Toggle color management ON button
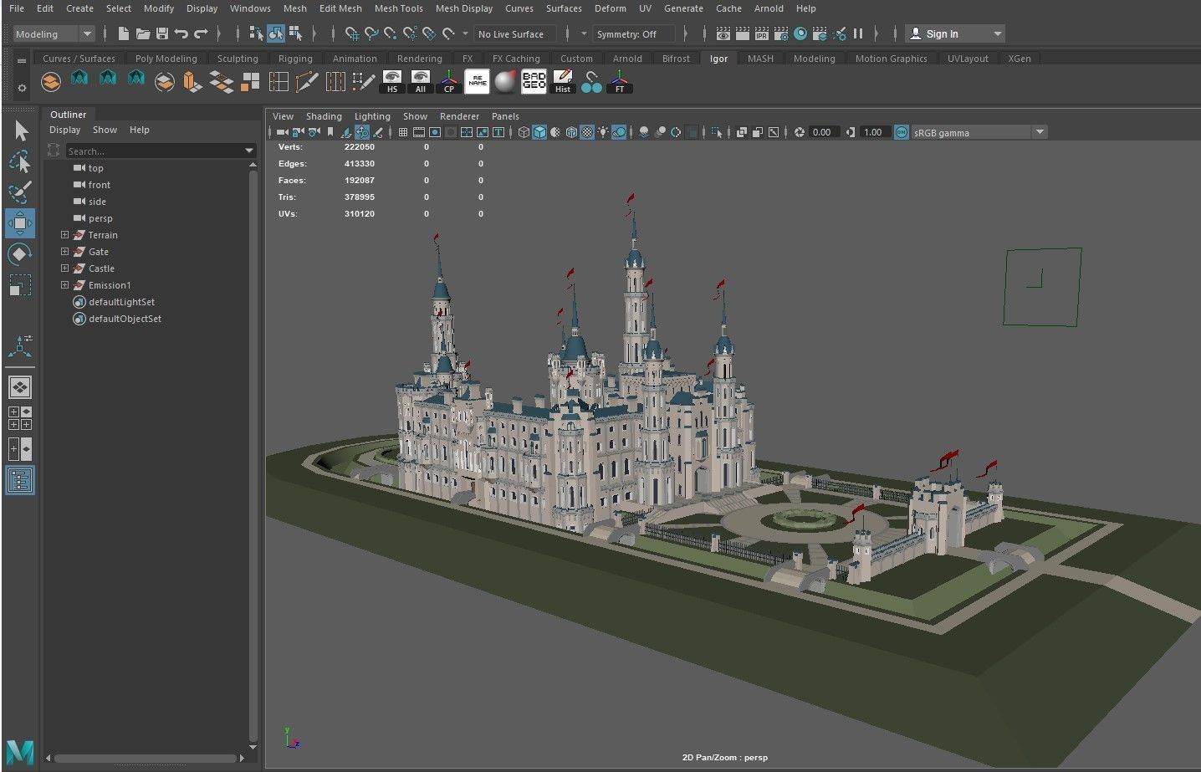This screenshot has width=1201, height=772. 901,132
